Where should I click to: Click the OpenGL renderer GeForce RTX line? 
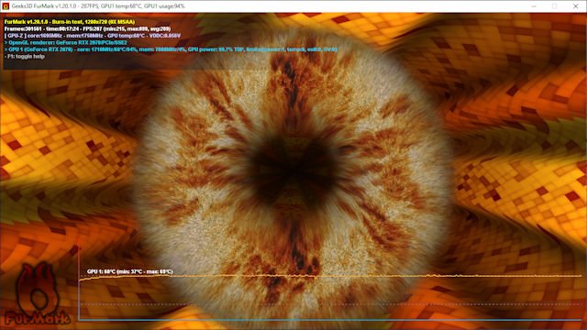click(x=65, y=42)
